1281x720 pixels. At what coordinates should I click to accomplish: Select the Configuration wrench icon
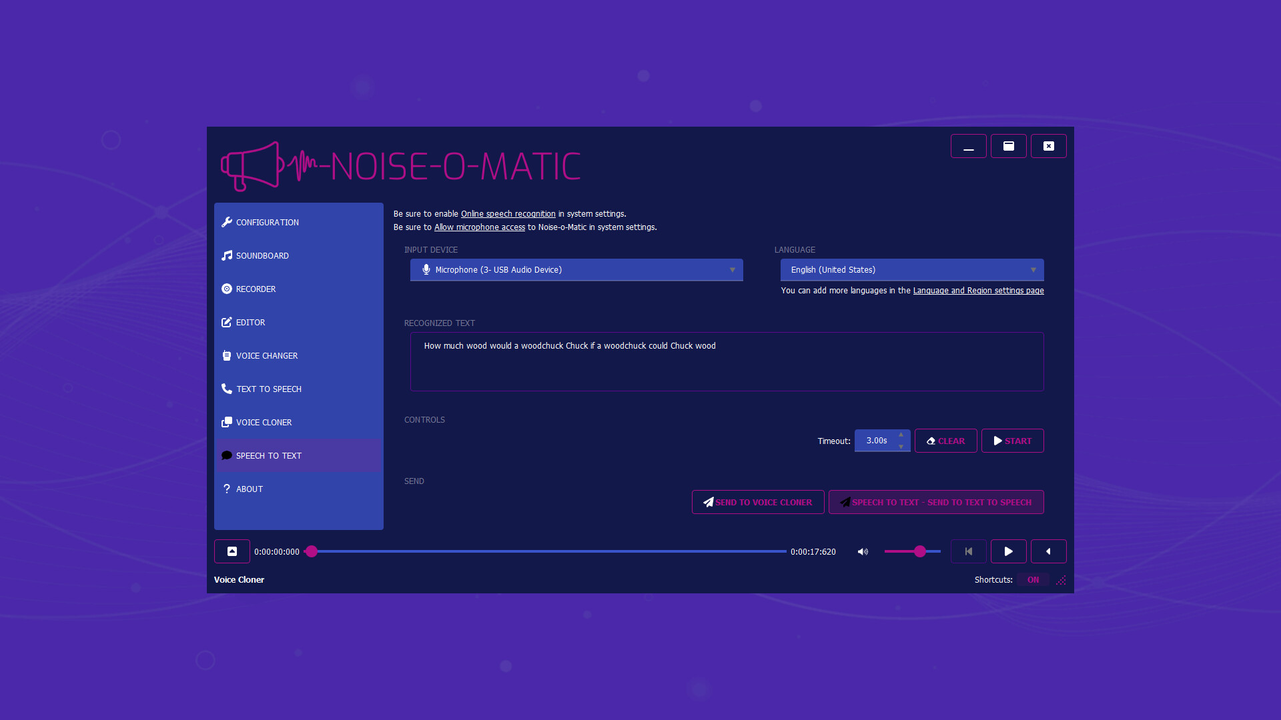[x=227, y=222]
